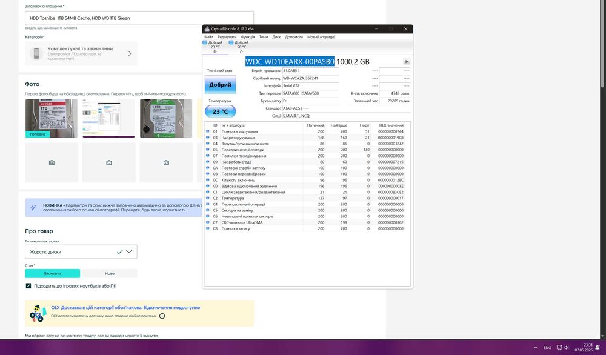Image resolution: width=606 pixels, height=355 pixels.
Task: Open Файл menu in CrystalDiskInfo
Action: pyautogui.click(x=208, y=37)
